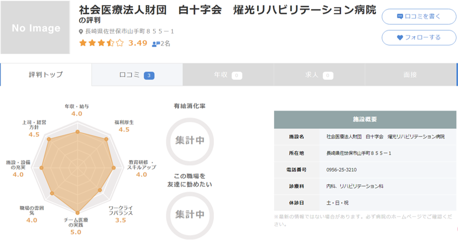Click the この職場を友達に勧めたい 集計中 circle
458x240 pixels.
point(190,215)
